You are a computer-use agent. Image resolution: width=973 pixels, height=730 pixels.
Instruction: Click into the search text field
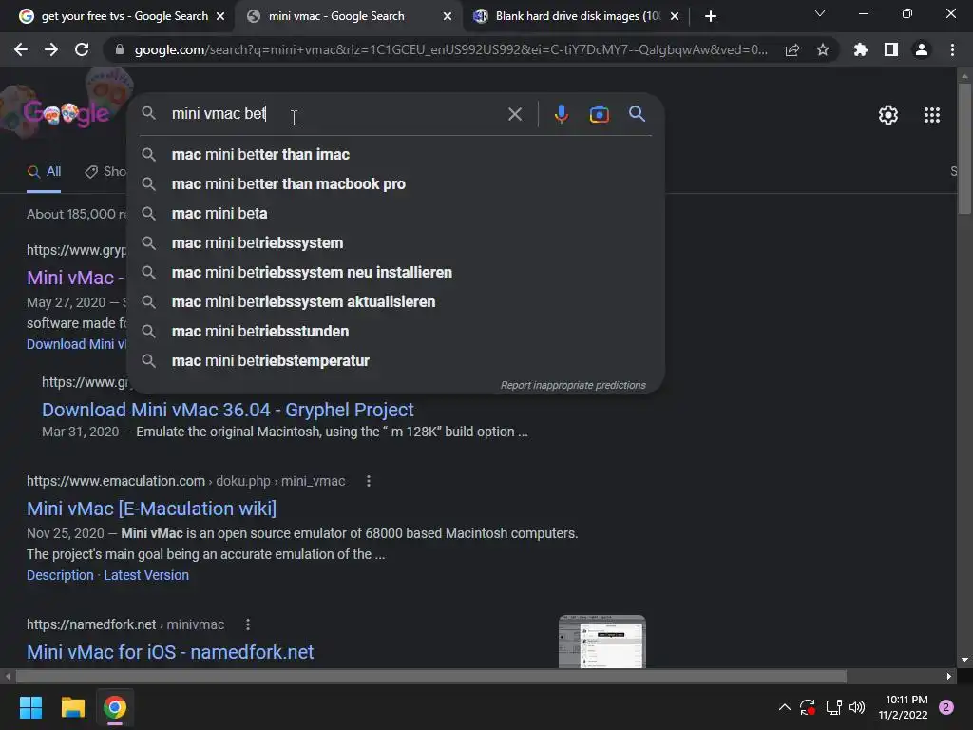(335, 114)
